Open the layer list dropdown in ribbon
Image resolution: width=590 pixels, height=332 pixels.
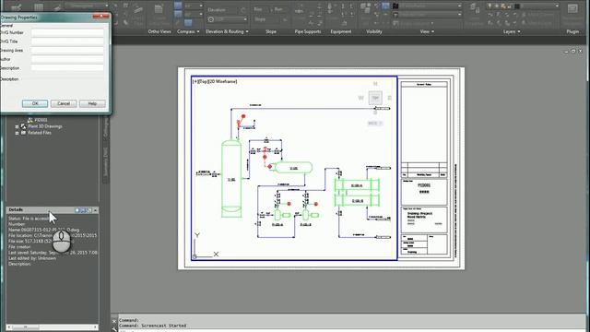point(557,6)
